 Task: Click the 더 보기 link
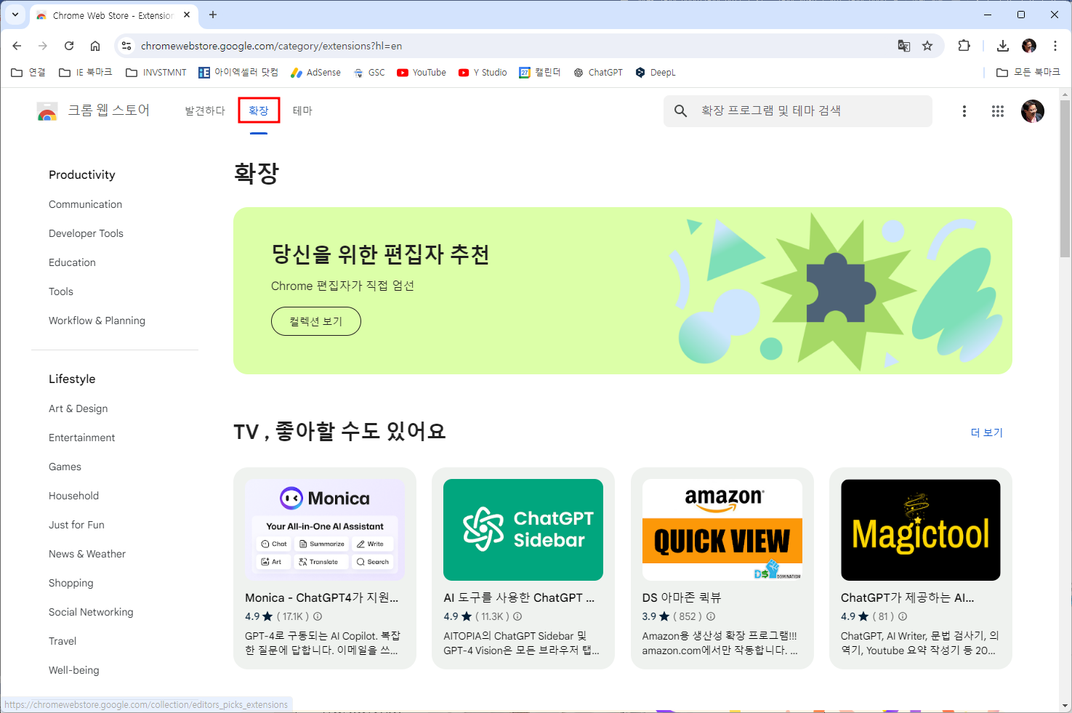pyautogui.click(x=987, y=432)
